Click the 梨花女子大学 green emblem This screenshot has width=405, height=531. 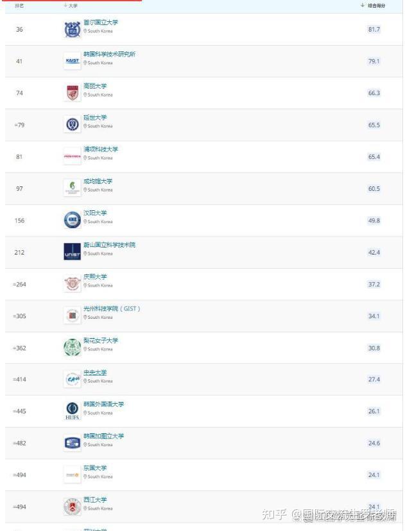pyautogui.click(x=72, y=347)
